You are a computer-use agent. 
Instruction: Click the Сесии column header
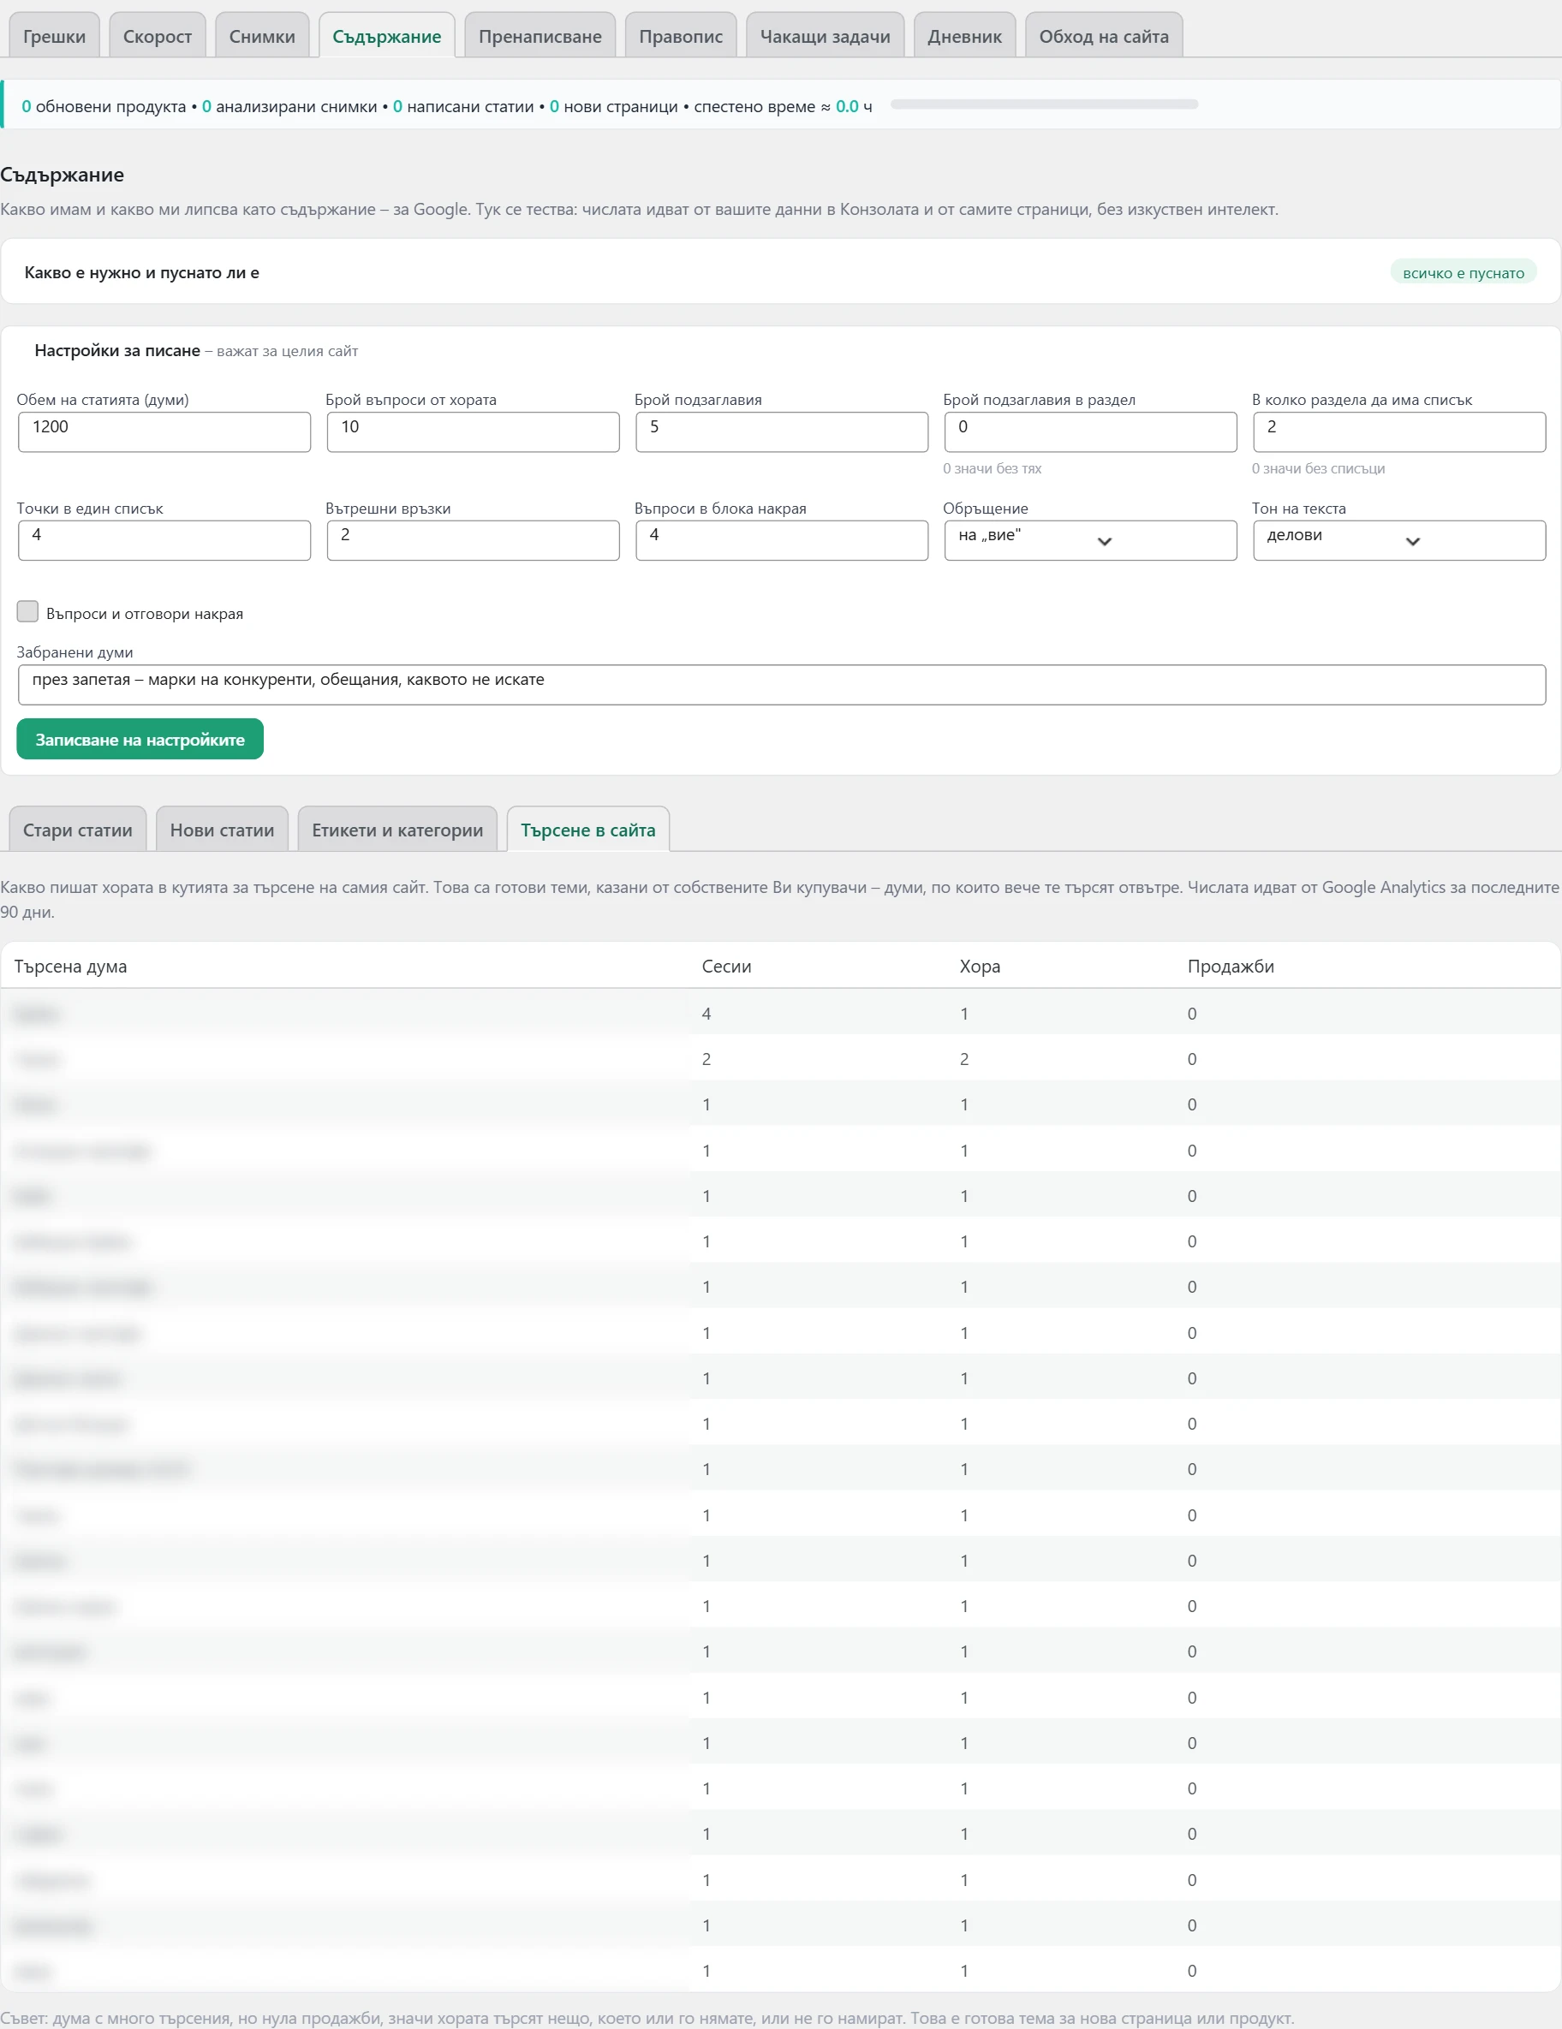(x=727, y=967)
